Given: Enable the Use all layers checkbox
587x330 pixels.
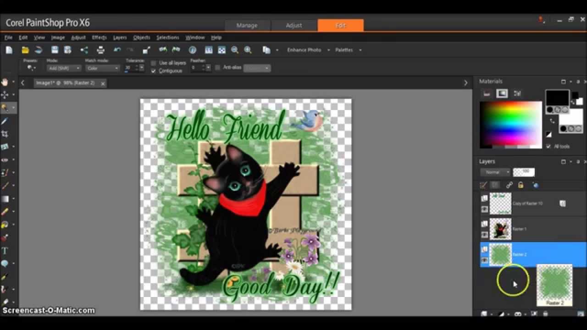Looking at the screenshot, I should pos(154,63).
